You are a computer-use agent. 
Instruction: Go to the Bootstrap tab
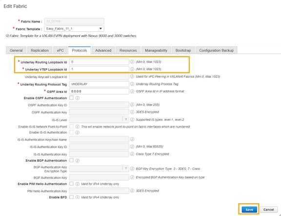[183, 50]
